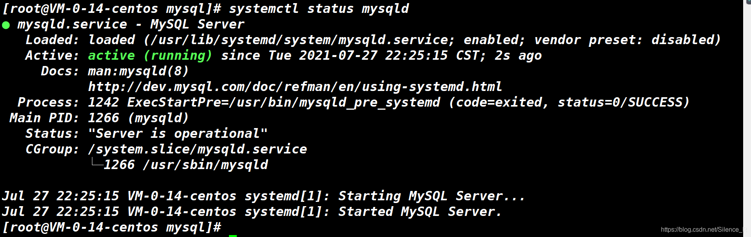Click the 'man:mysqld(8)' docs entry
751x237 pixels.
[139, 71]
